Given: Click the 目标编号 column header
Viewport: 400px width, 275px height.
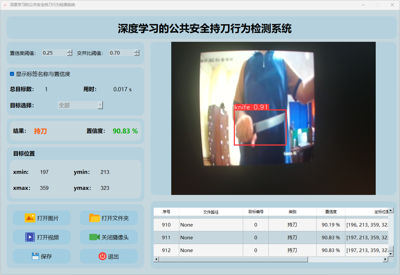Looking at the screenshot, I should tap(256, 212).
